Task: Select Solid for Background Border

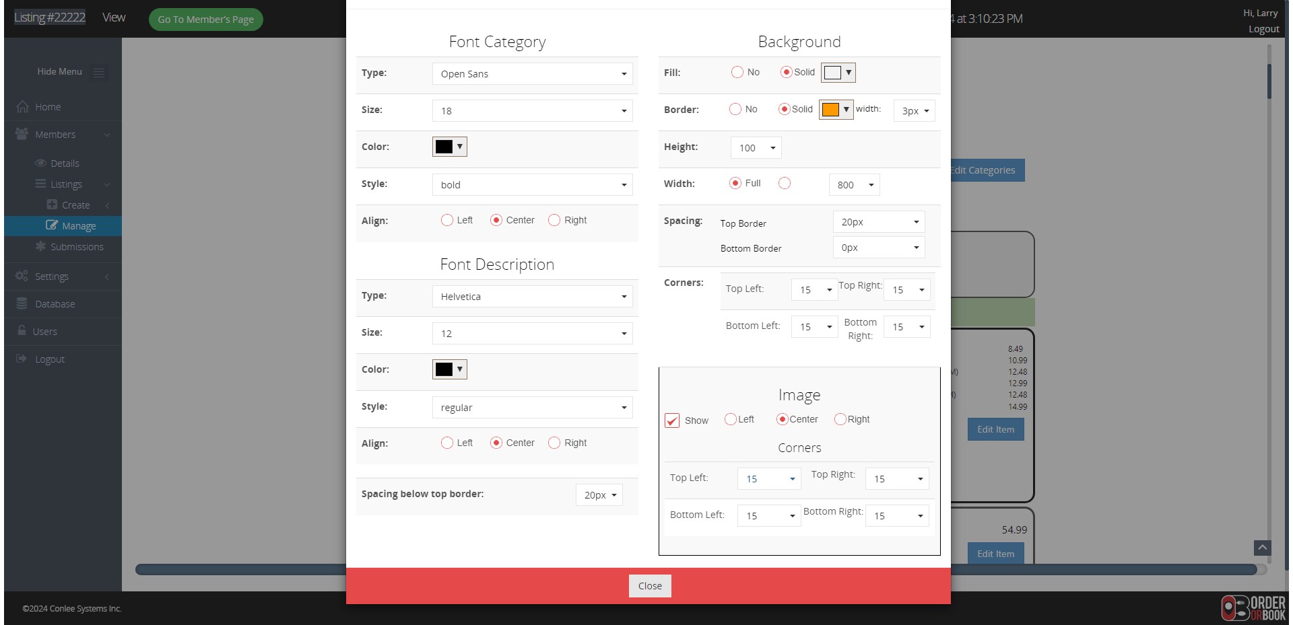Action: tap(784, 109)
